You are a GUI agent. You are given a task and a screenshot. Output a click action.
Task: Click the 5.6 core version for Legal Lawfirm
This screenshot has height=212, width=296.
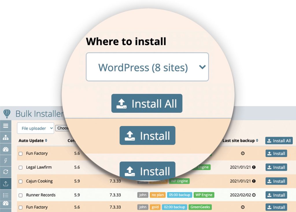point(77,167)
